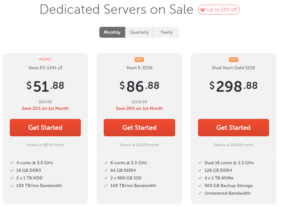The height and width of the screenshot is (207, 281).
Task: Click checkmark beside 64 GB DDR4
Action: [x=106, y=170]
